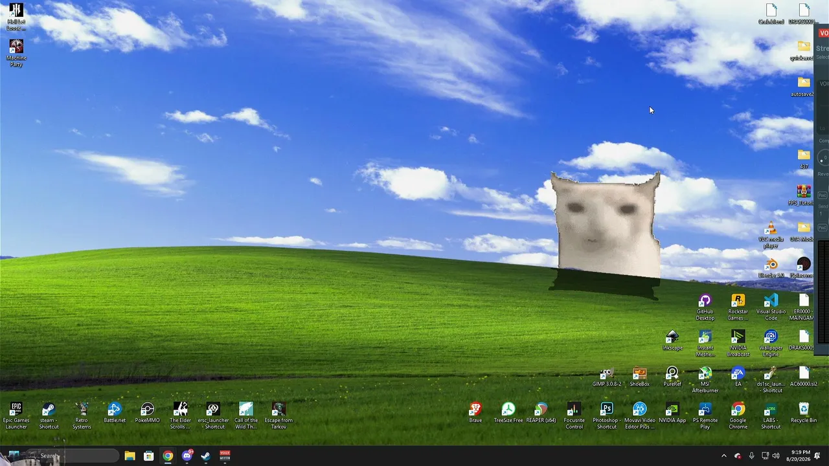Select Call of the Wild desktop icon
Screen dimensions: 829x466
click(x=246, y=415)
